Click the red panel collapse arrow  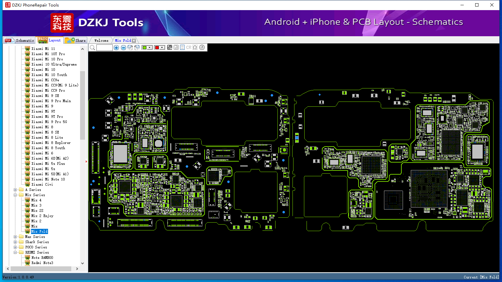(x=87, y=161)
